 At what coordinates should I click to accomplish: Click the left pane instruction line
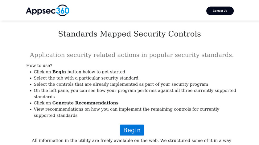point(135,91)
